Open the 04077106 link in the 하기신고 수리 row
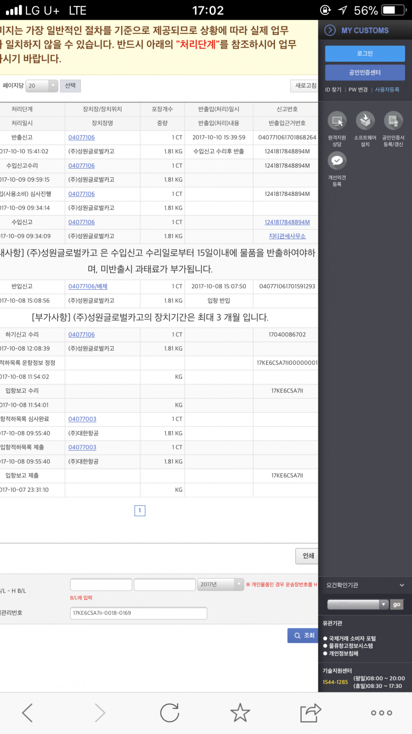 pyautogui.click(x=81, y=334)
